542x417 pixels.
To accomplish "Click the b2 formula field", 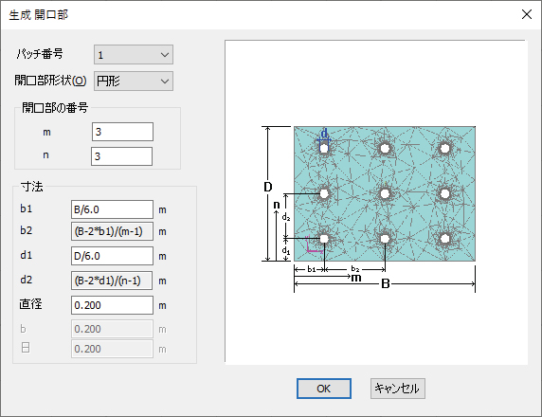I will (x=112, y=231).
